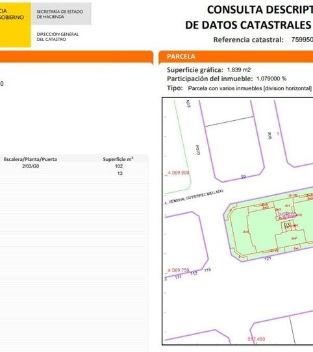Click the street number '23' on the map
The width and height of the screenshot is (313, 352).
point(244,177)
